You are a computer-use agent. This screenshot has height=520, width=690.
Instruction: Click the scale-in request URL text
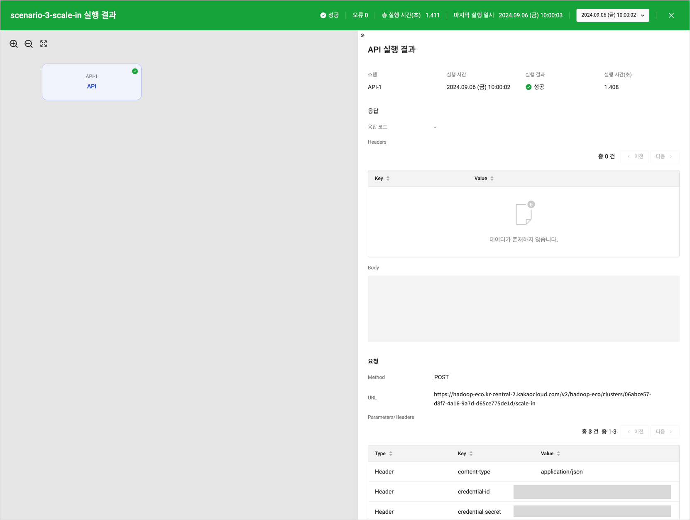[542, 399]
